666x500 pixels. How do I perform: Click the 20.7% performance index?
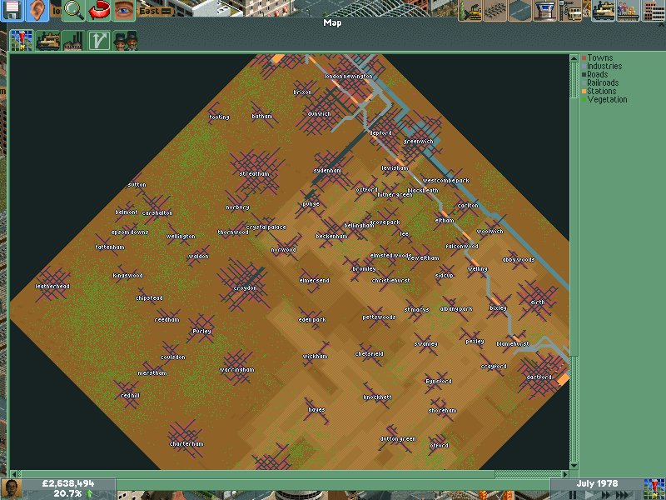[68, 493]
